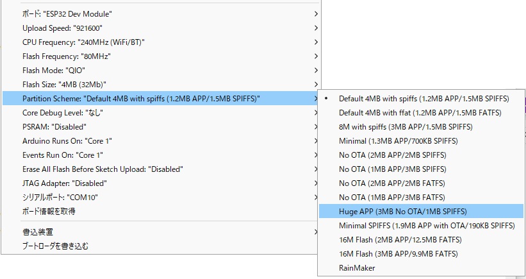Screen dimensions: 526x279
Task: Open the Flash Frequency "80MHz" submenu
Action: coord(160,56)
